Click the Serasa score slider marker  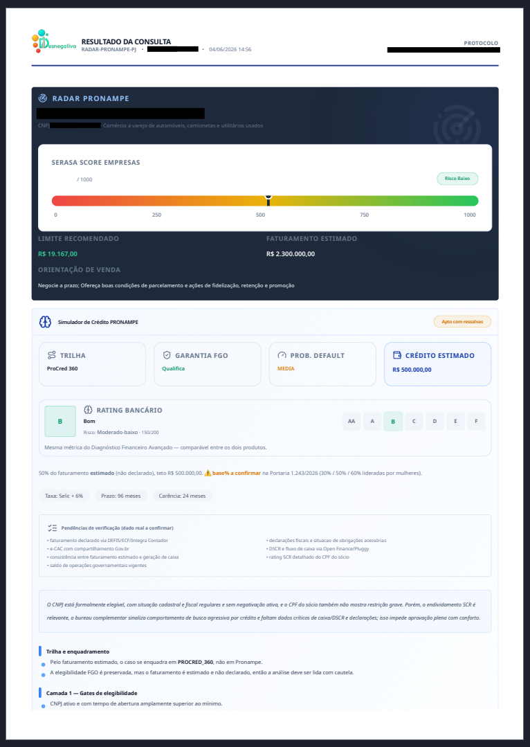point(268,200)
